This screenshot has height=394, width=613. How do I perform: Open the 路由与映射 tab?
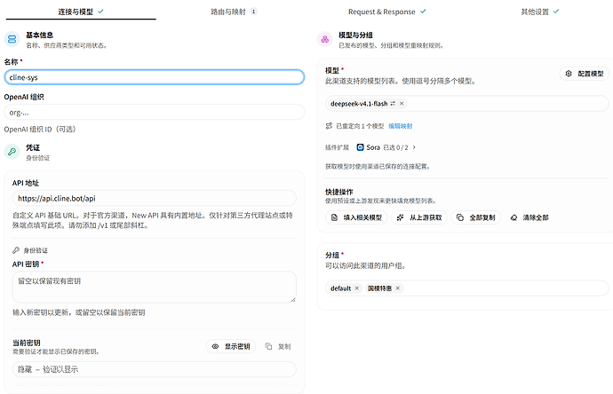(234, 12)
